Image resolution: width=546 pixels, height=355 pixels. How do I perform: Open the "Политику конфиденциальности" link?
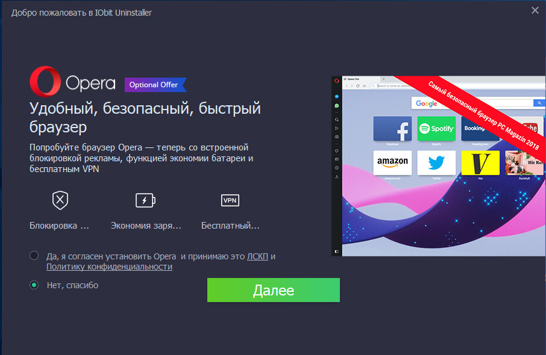pos(109,267)
